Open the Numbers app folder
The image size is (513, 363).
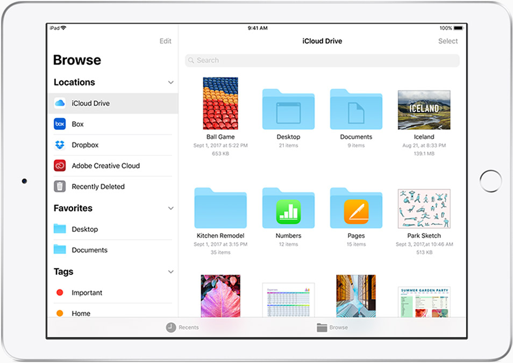tap(289, 208)
